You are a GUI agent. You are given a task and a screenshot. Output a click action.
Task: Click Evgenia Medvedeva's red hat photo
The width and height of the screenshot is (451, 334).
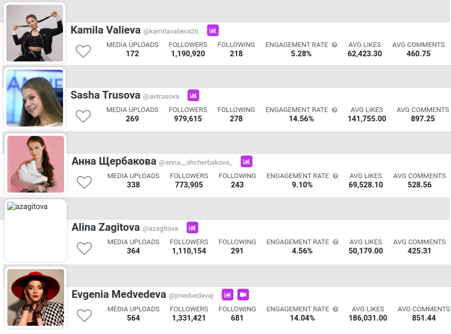[36, 297]
